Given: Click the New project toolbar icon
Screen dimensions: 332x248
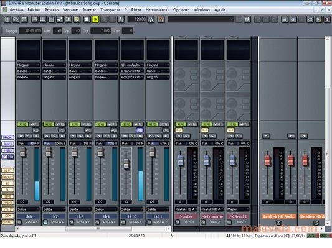Looking at the screenshot, I should (7, 19).
